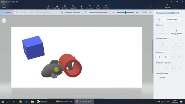Open Windows taskbar search
Image resolution: width=185 pixels, height=104 pixels.
[x=8, y=102]
